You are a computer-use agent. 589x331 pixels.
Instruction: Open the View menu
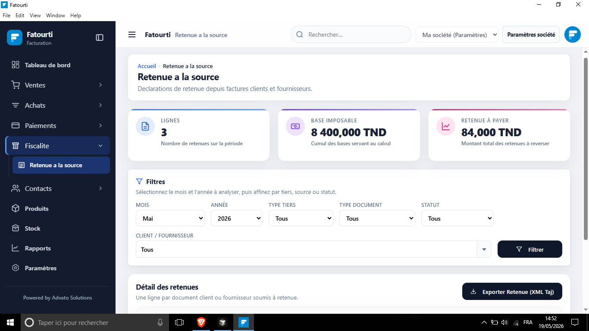[x=35, y=16]
